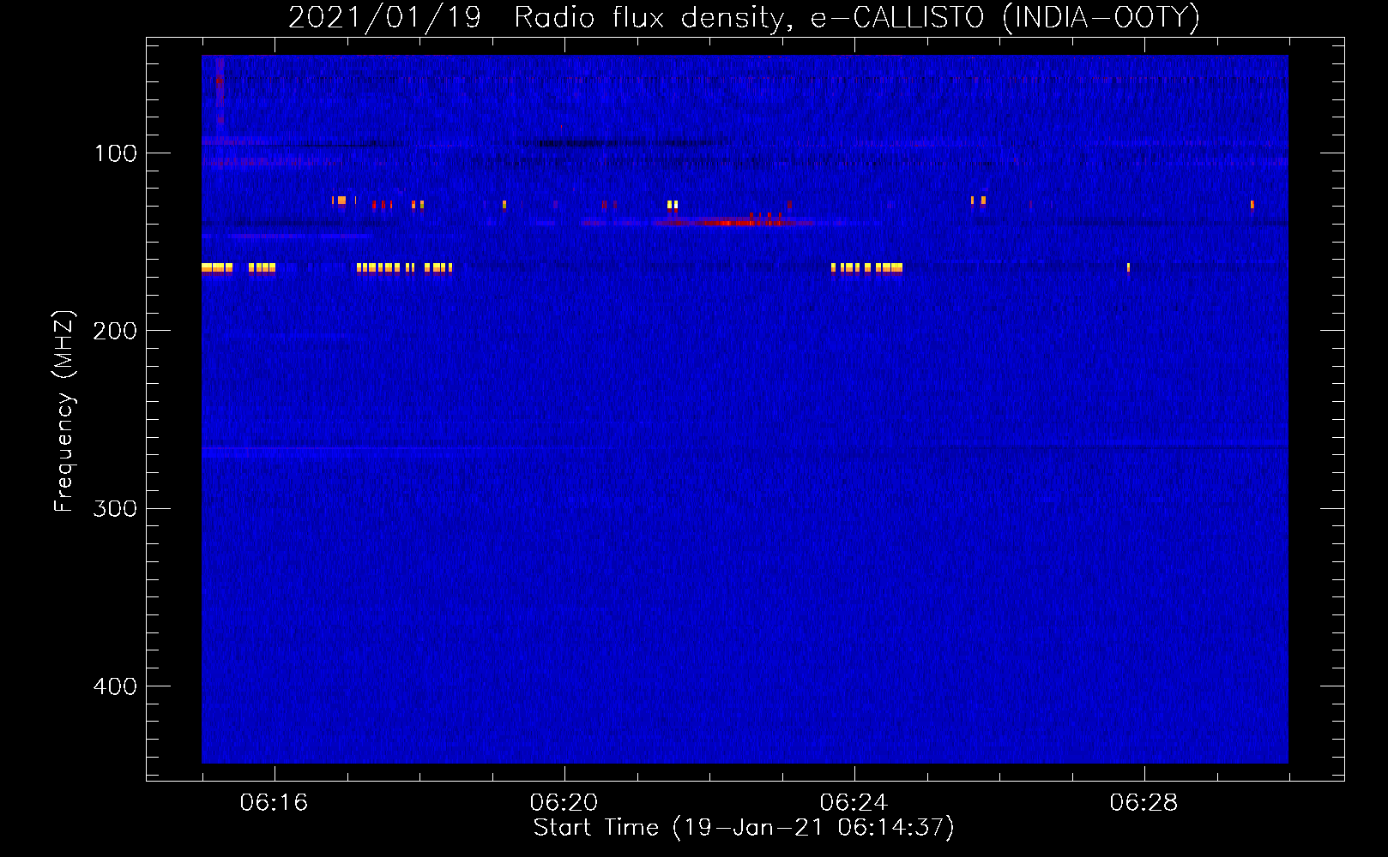Click the '06:28' time tick label
Viewport: 1388px width, 857px height.
tap(1144, 802)
